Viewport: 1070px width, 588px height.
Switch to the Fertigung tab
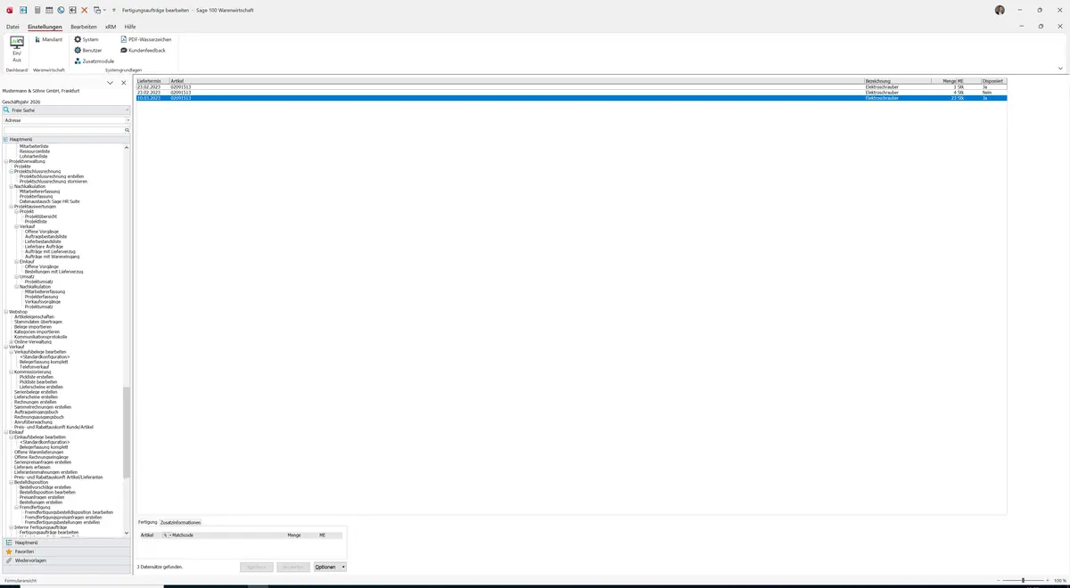[x=147, y=522]
